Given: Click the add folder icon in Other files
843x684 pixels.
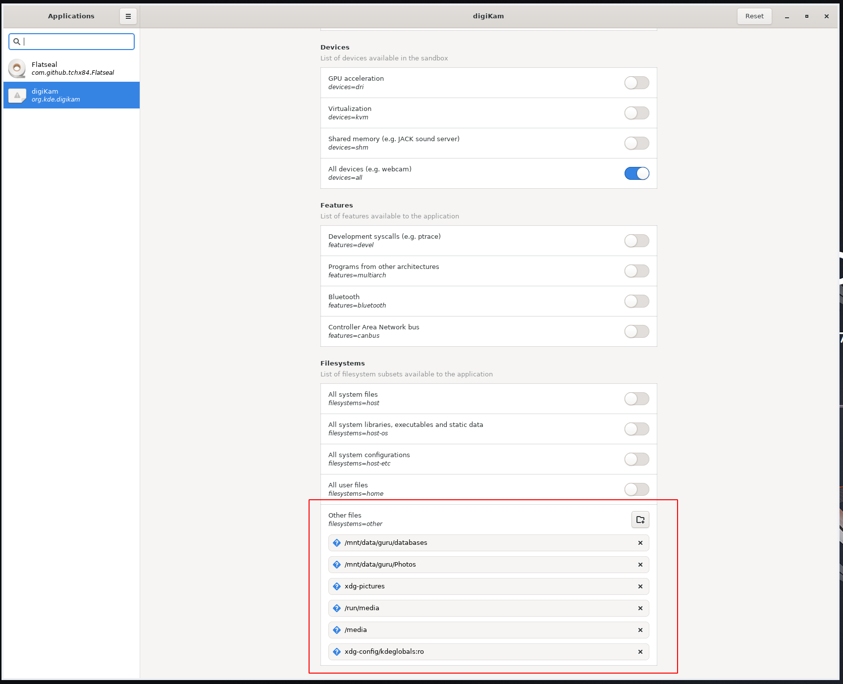Looking at the screenshot, I should (x=640, y=520).
